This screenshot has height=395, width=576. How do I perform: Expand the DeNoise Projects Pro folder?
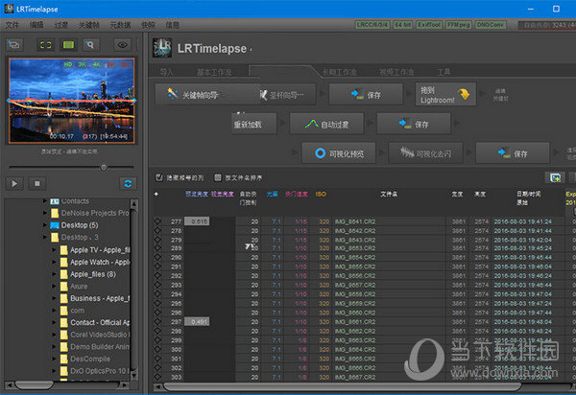[45, 213]
